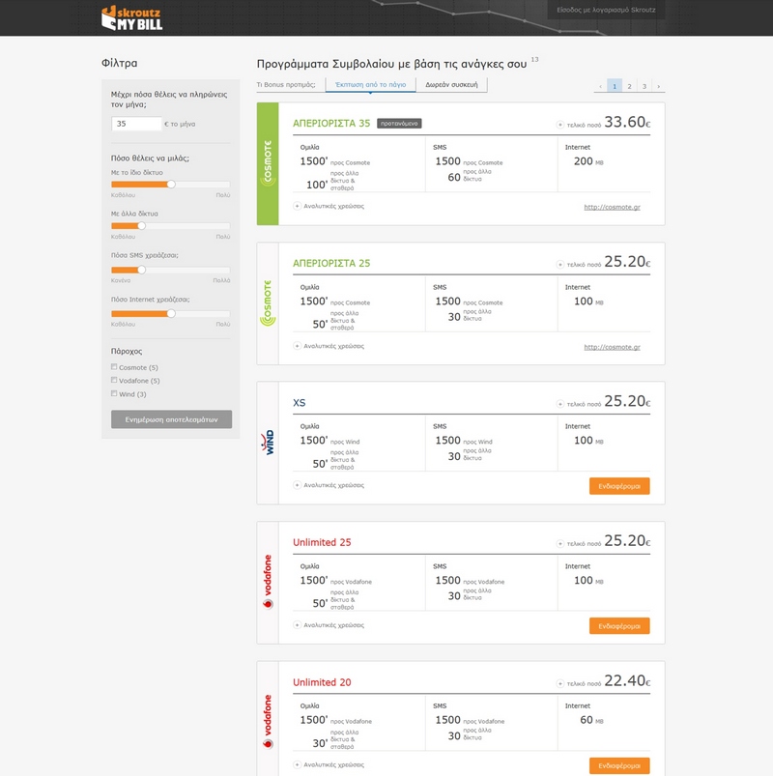Expand Αναλυτικές χρεώσεις for XS plan
Image resolution: width=773 pixels, height=776 pixels.
click(329, 485)
